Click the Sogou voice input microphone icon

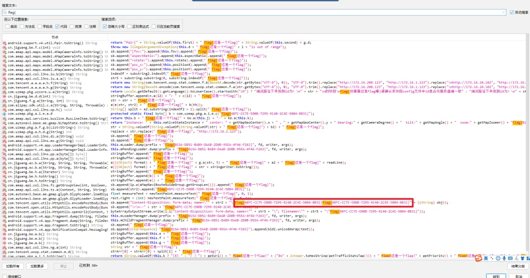[504, 258]
